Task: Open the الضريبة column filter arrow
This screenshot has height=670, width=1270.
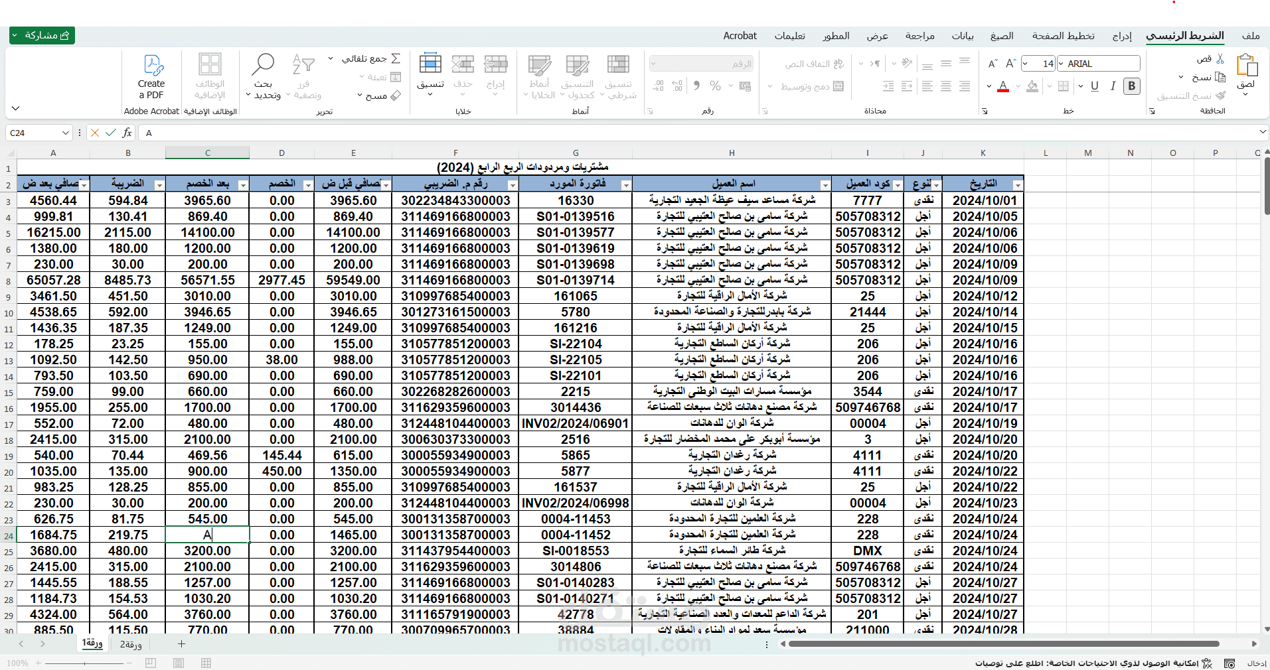Action: click(159, 185)
